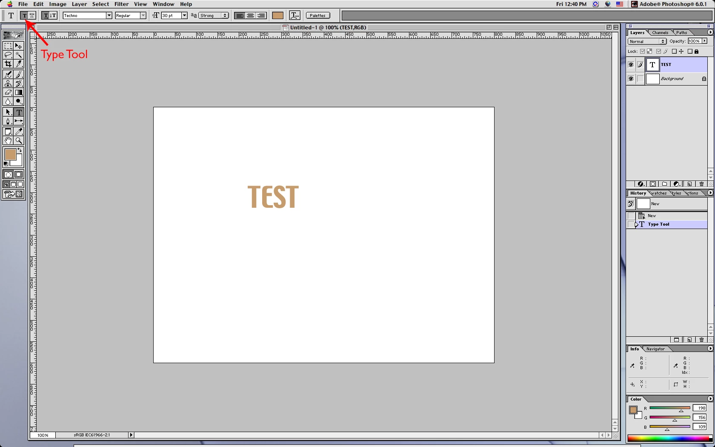Select the Lasso tool

(8, 55)
